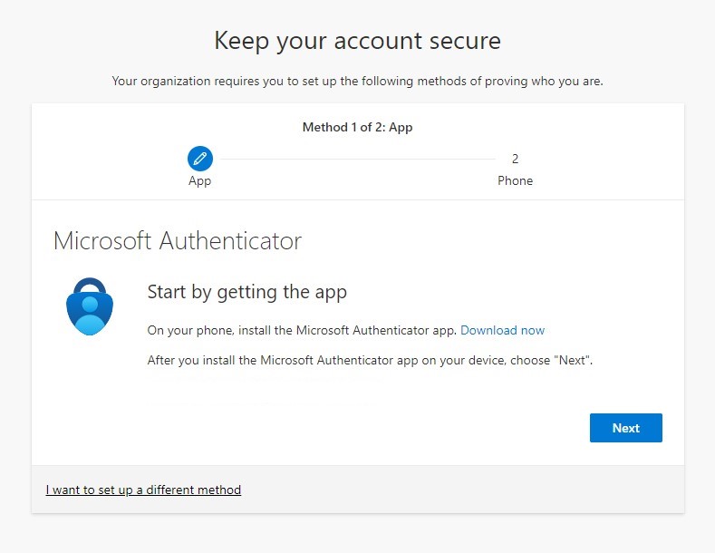Click the 'Your organization requires you' subtitle
Screen dimensions: 715x553
click(357, 82)
